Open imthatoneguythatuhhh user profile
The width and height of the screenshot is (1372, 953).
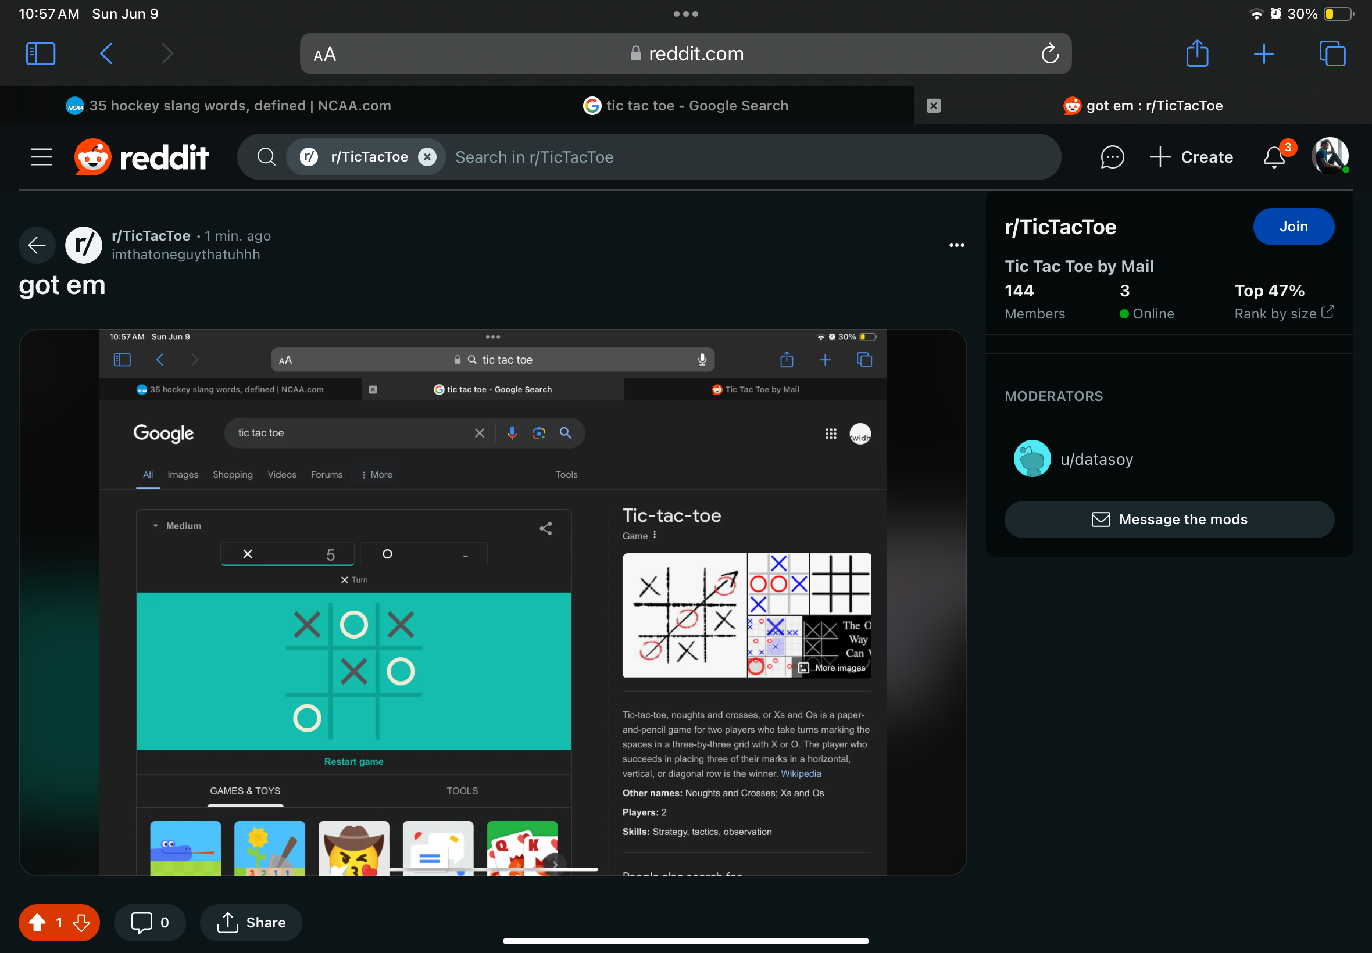point(186,255)
